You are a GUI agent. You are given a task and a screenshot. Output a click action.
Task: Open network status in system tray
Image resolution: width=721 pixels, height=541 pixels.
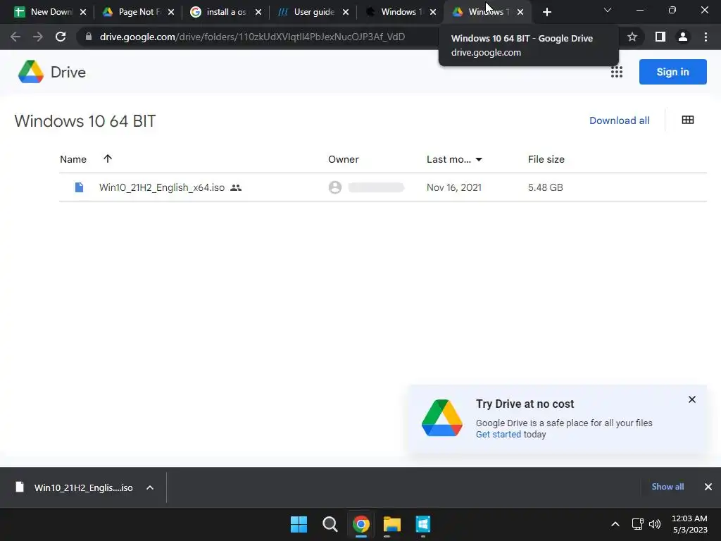(x=637, y=524)
